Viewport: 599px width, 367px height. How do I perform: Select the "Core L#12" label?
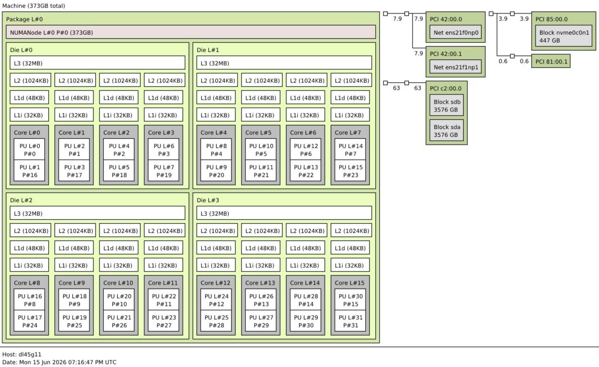[215, 283]
